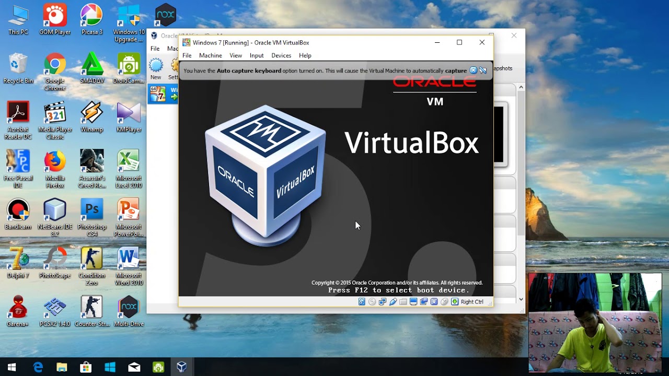669x376 pixels.
Task: Click the Right Ctrl host key label
Action: tap(472, 302)
